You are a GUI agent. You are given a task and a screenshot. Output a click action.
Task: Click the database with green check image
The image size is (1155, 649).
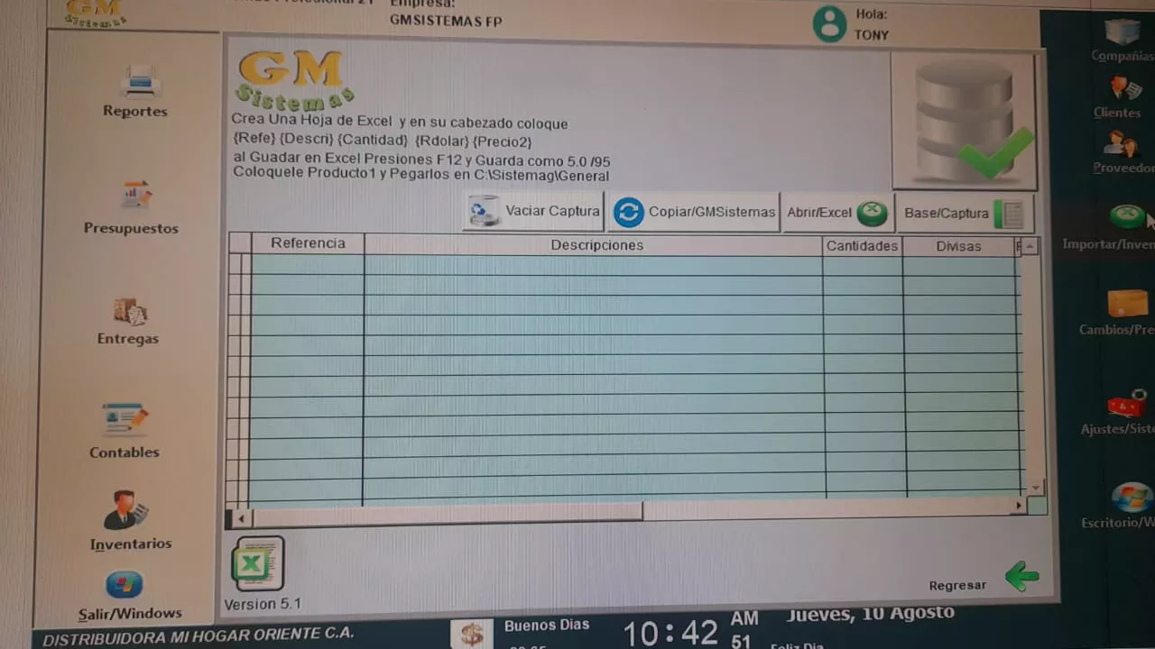click(964, 121)
